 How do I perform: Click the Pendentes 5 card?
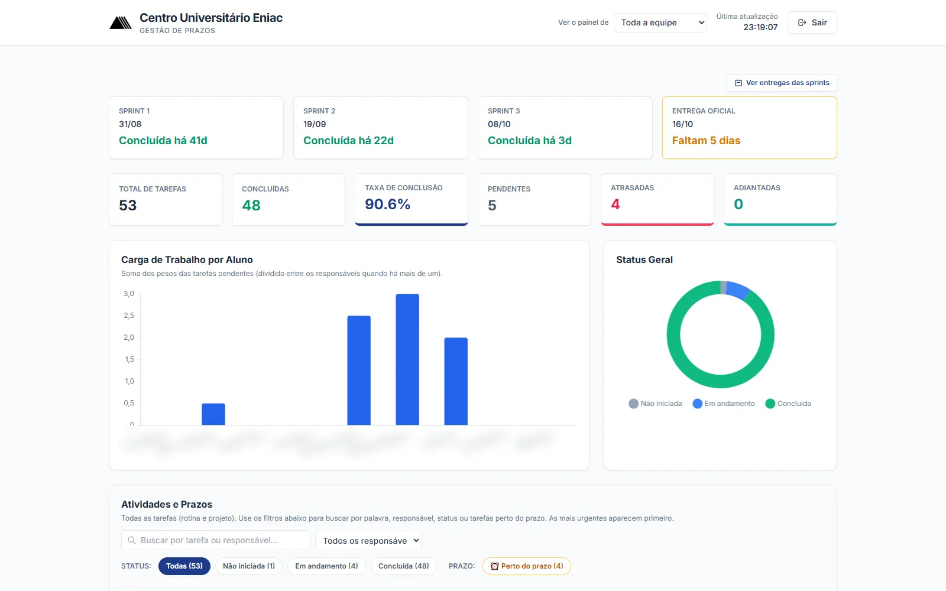pos(534,199)
